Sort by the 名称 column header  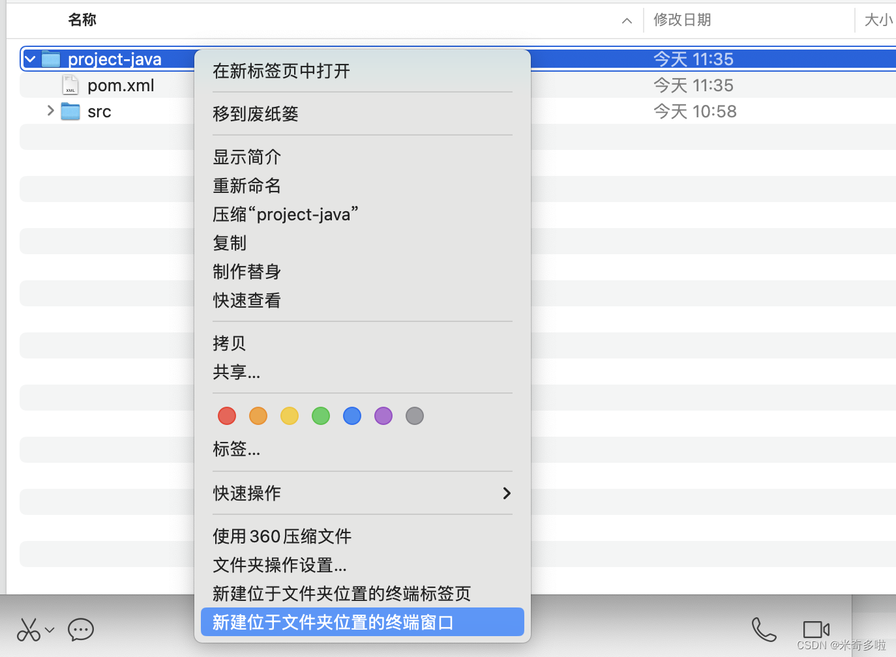[82, 20]
